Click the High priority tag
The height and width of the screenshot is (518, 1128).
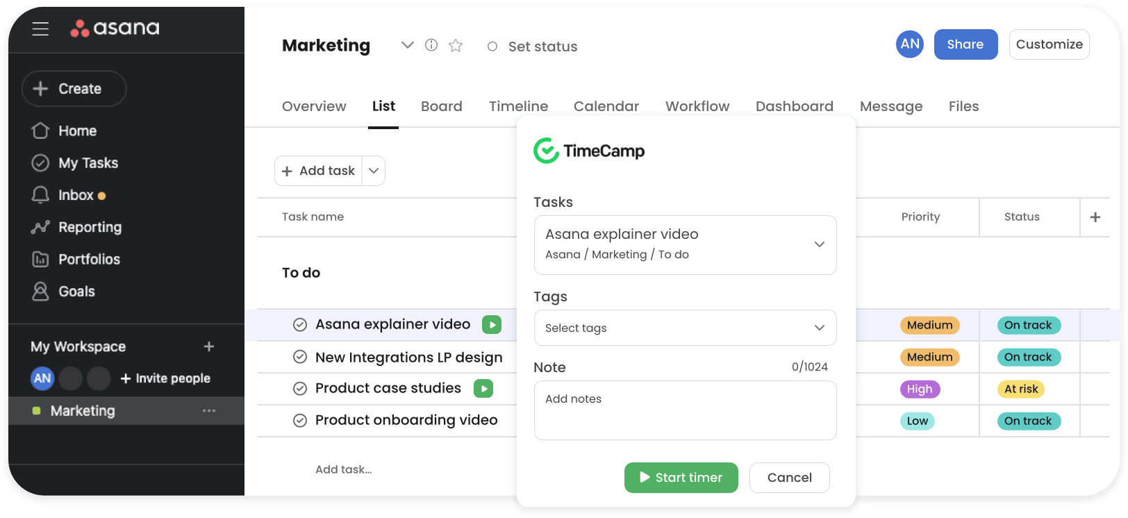pyautogui.click(x=920, y=389)
